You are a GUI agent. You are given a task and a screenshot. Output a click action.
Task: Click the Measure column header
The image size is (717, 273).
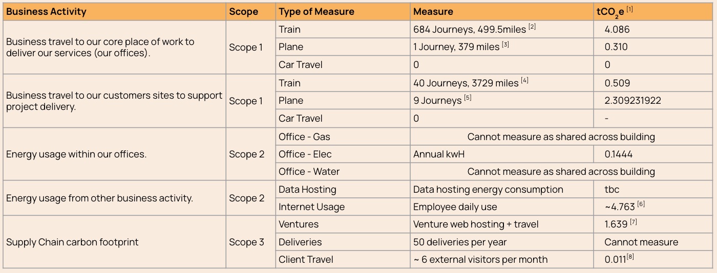click(433, 11)
